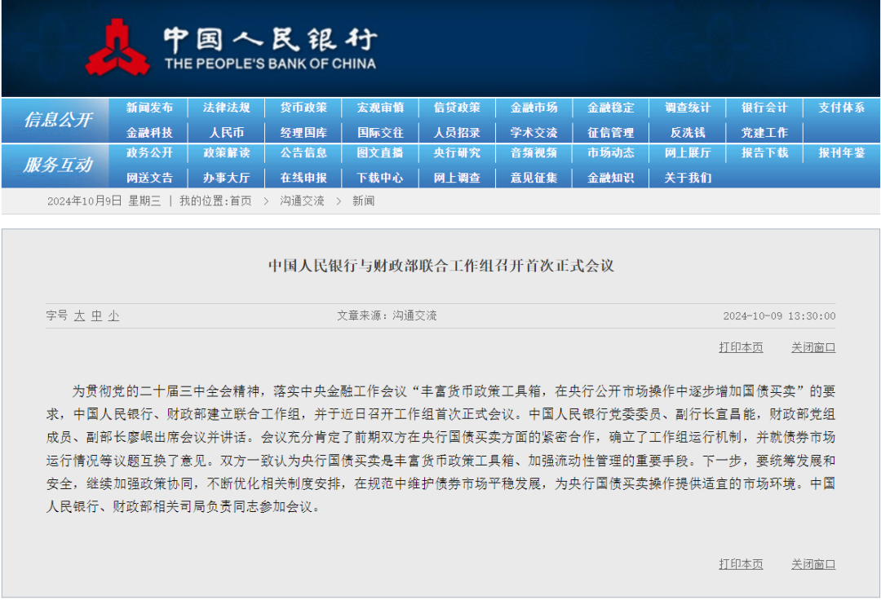
Task: Navigate to 国际交往
Action: coord(380,133)
